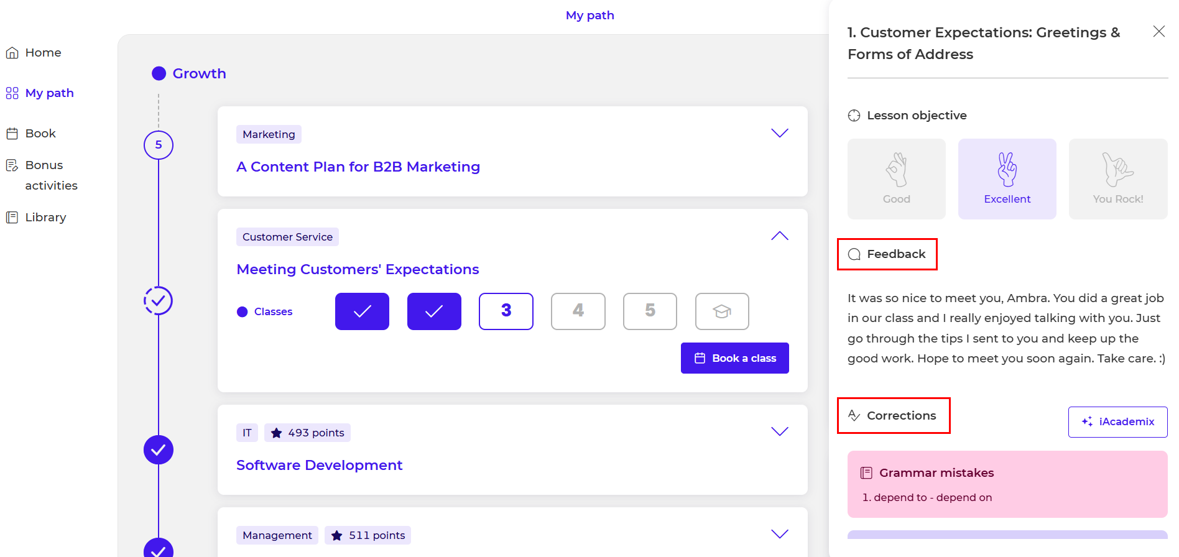Image resolution: width=1179 pixels, height=557 pixels.
Task: Click the Book calendar icon in sidebar
Action: click(12, 134)
